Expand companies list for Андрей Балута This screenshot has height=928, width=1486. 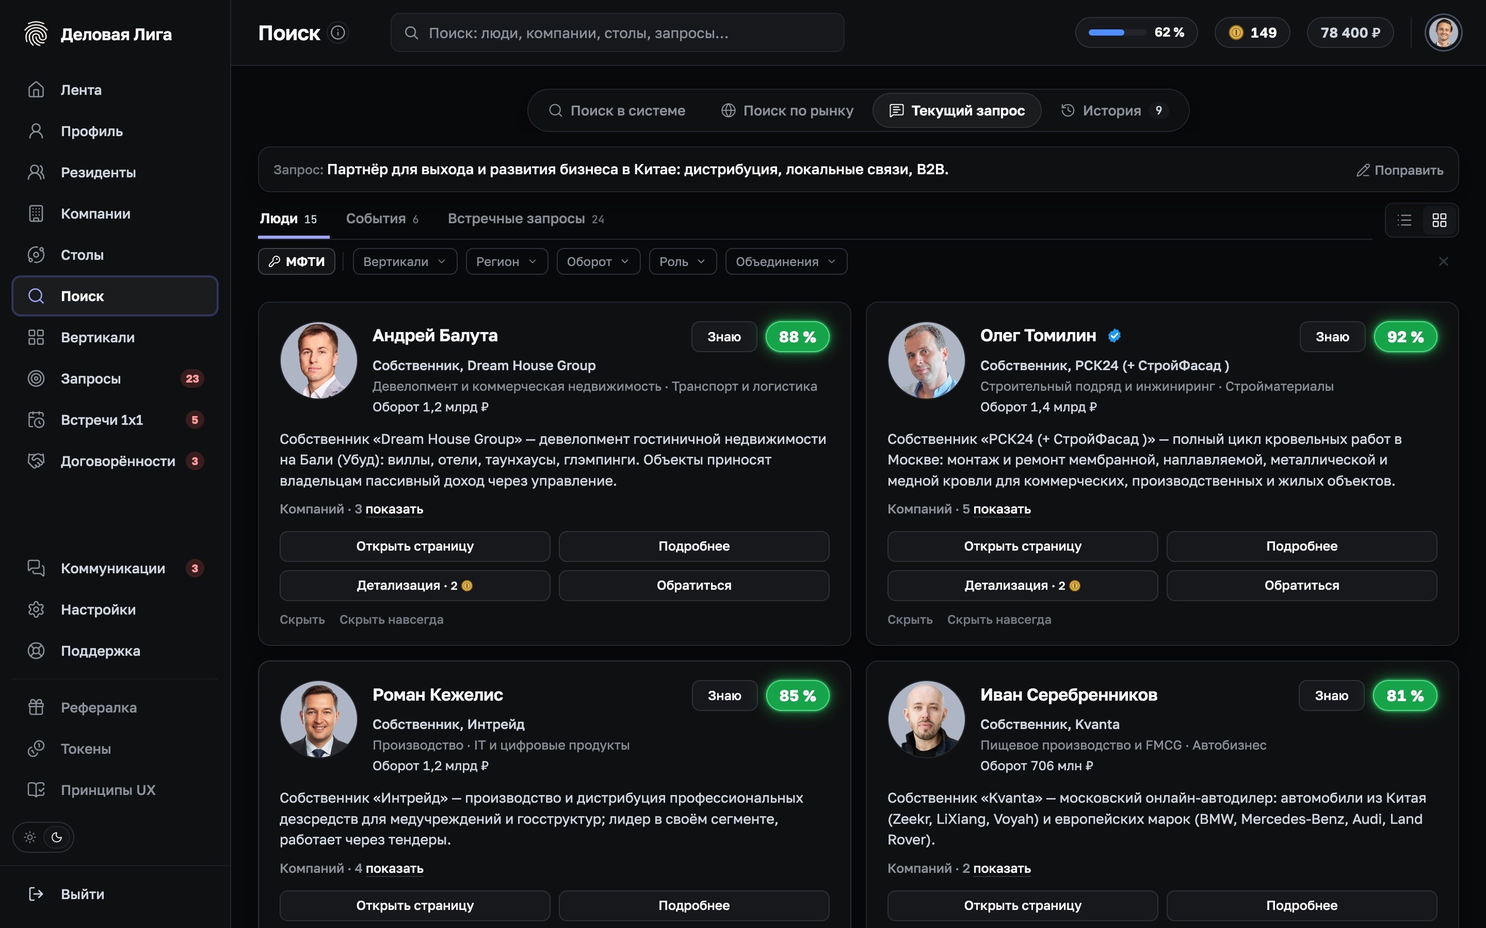pos(394,509)
